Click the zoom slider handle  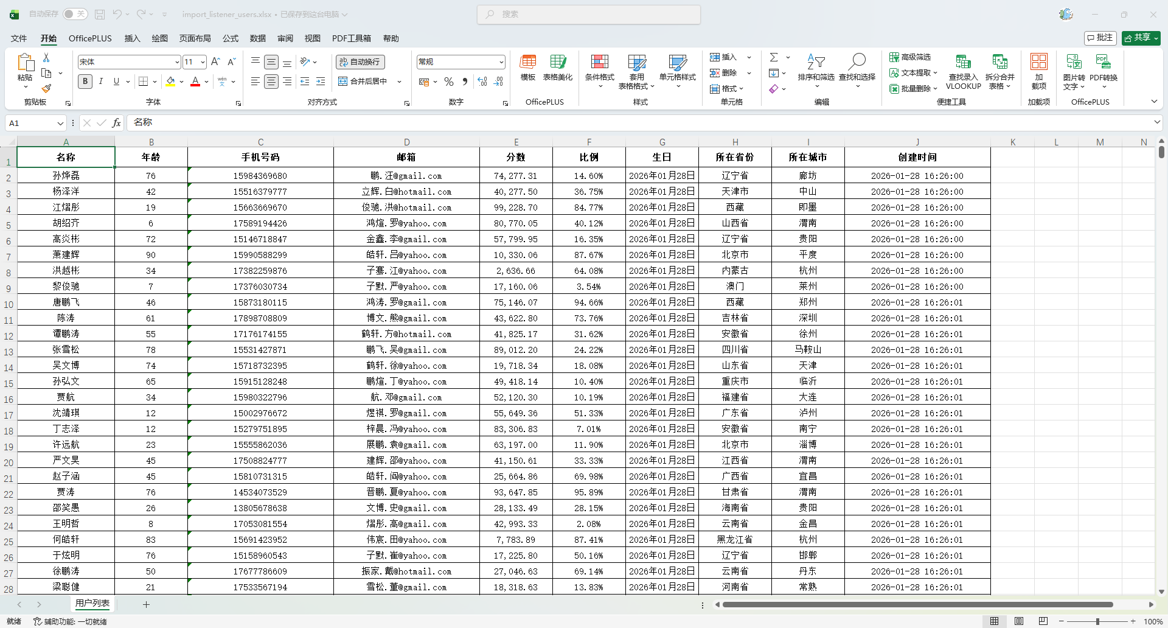(1097, 621)
